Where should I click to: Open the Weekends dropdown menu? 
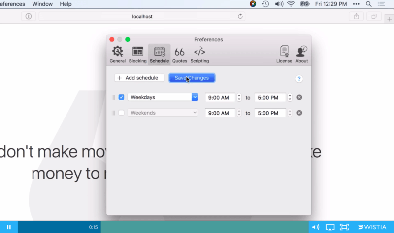(x=195, y=113)
